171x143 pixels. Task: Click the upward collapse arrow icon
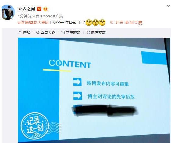tap(20, 32)
